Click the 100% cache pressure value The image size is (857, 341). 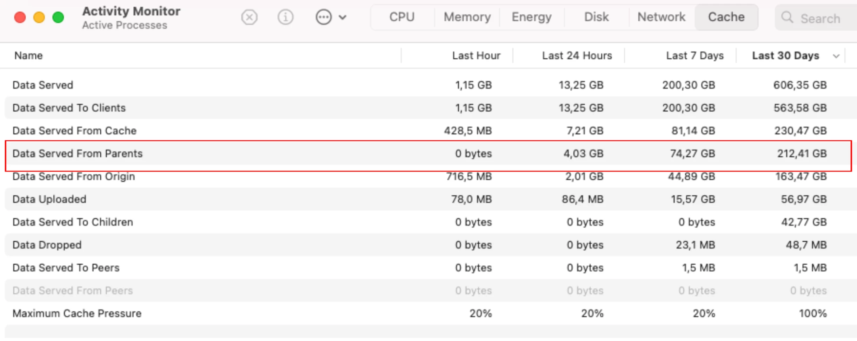click(x=813, y=313)
